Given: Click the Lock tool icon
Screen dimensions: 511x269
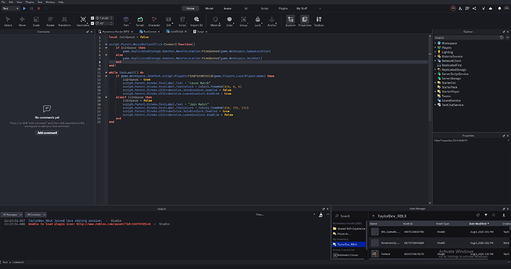Looking at the screenshot, I should (258, 21).
